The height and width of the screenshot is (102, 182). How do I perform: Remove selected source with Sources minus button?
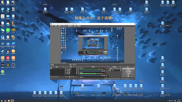(68, 77)
